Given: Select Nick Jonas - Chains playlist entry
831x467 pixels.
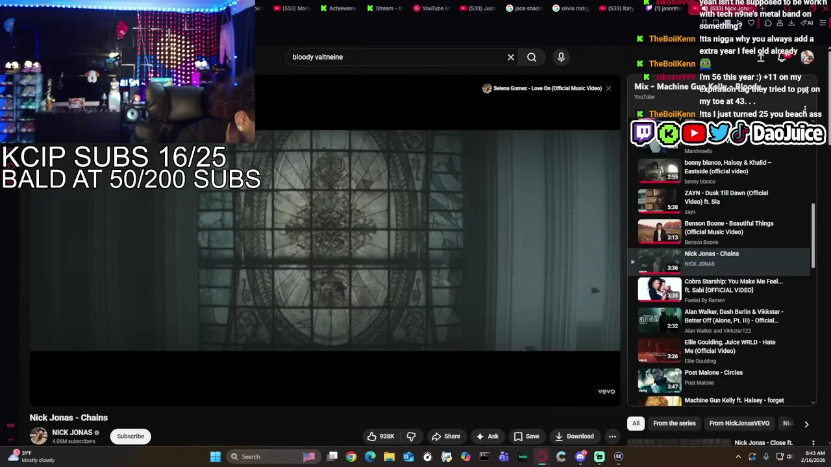Looking at the screenshot, I should click(719, 261).
